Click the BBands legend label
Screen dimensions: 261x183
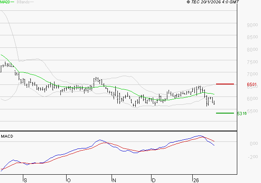[x=23, y=2]
